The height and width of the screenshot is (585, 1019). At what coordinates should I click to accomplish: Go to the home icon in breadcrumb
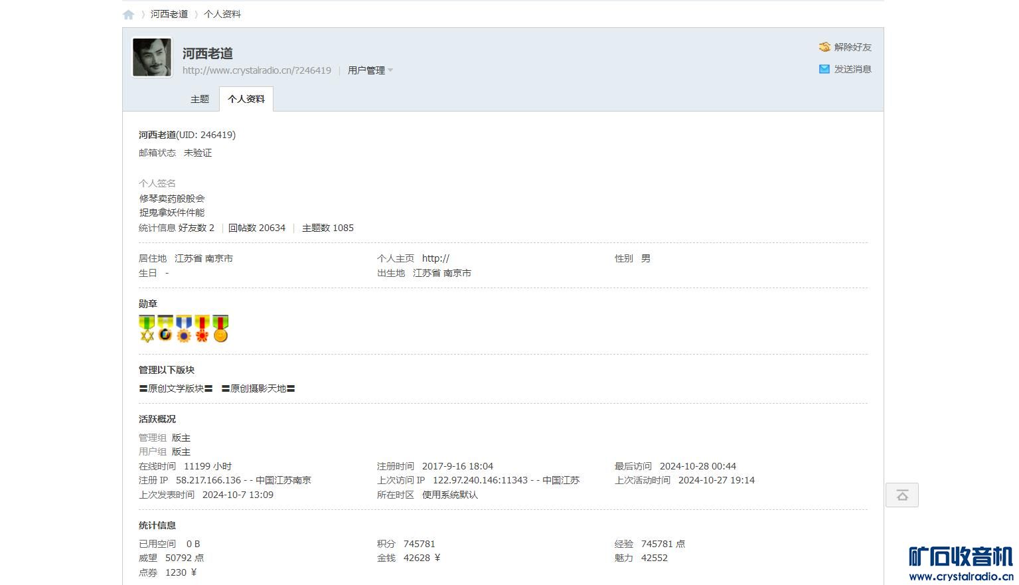point(129,15)
